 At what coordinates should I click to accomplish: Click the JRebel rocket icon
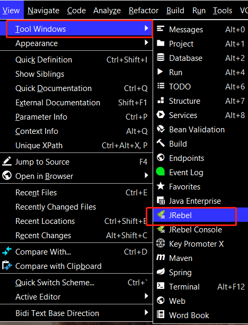(x=161, y=215)
